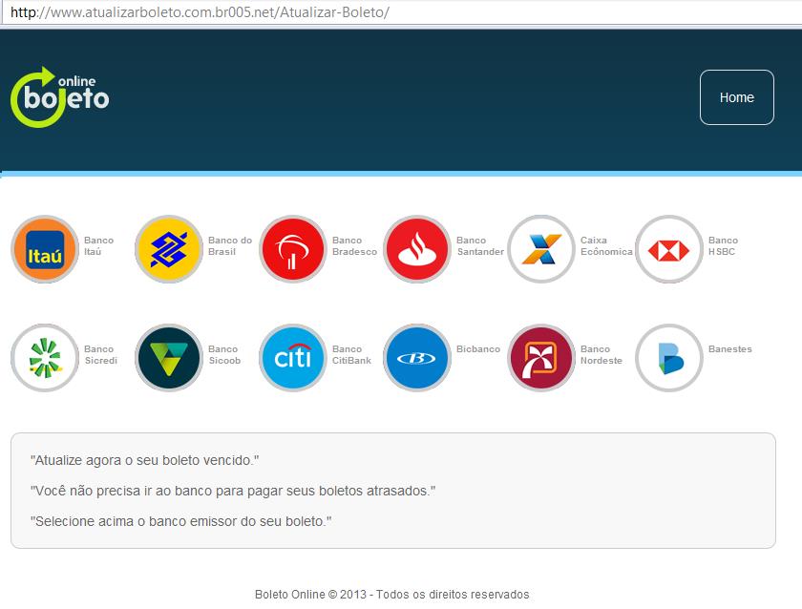The image size is (802, 609).
Task: Select the HSBC hexagon logo
Action: pos(669,249)
